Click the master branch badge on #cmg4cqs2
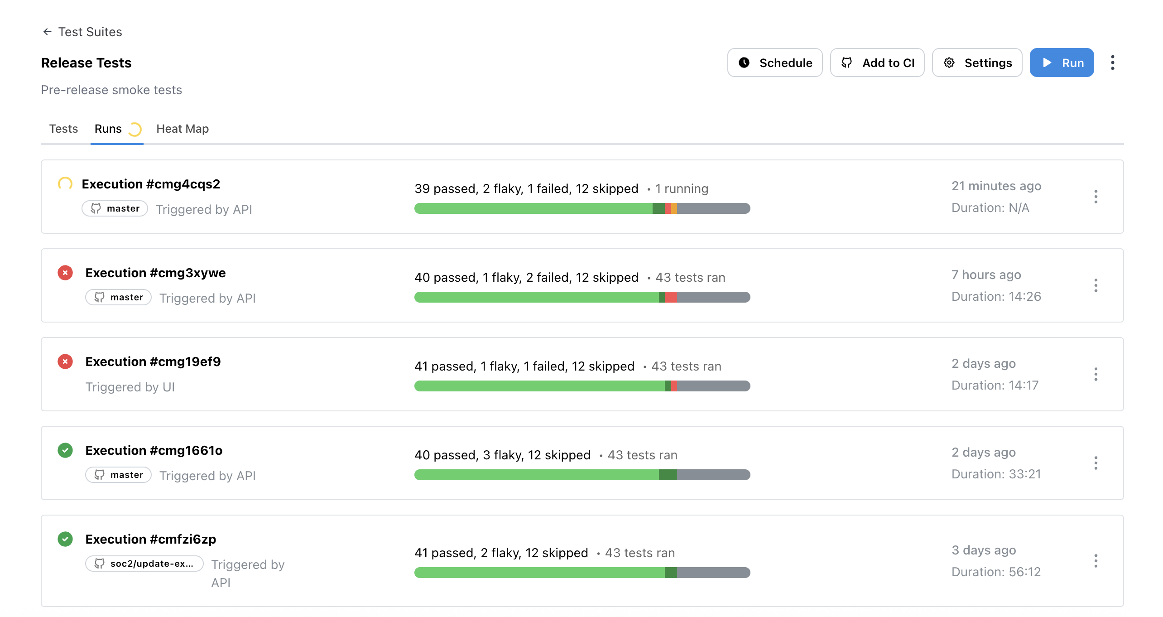 click(115, 208)
